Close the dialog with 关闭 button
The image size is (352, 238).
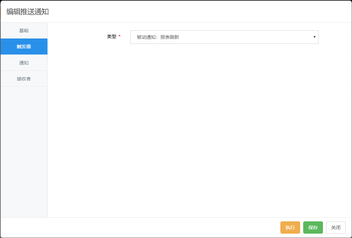point(336,228)
